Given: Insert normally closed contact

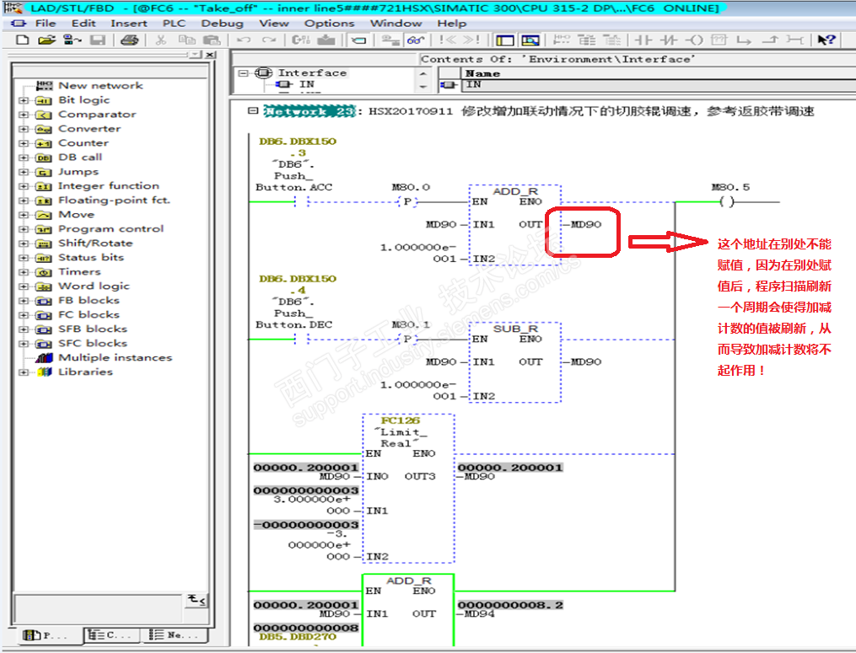Looking at the screenshot, I should point(668,40).
